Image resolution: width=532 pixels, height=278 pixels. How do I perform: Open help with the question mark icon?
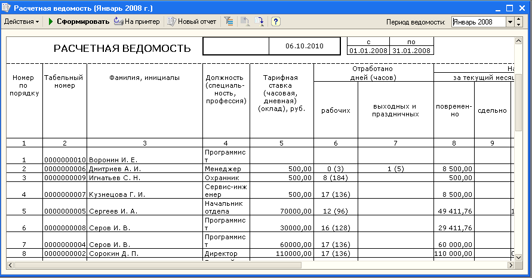point(275,21)
